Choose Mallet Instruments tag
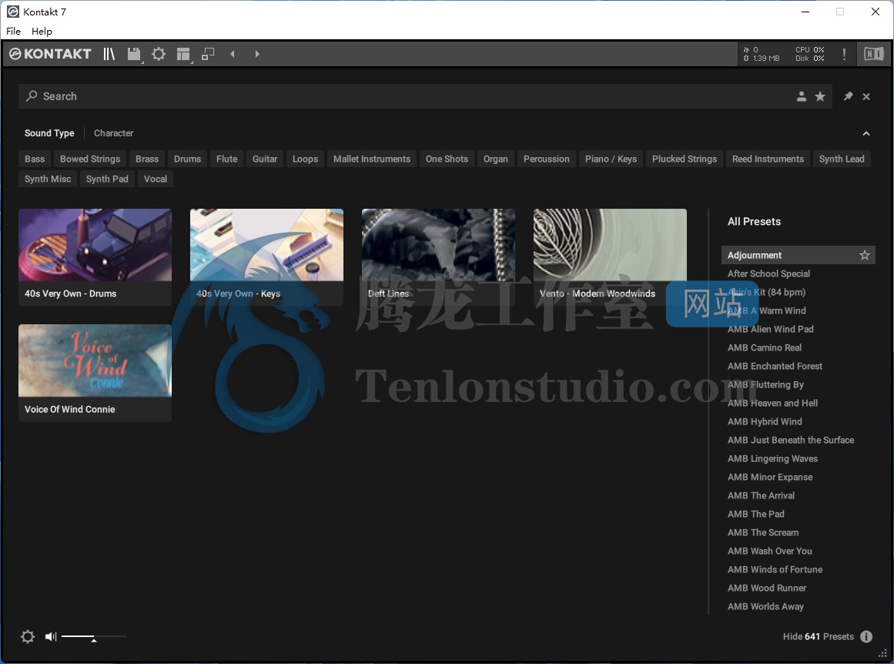Screen dimensions: 894x664 pyautogui.click(x=372, y=159)
